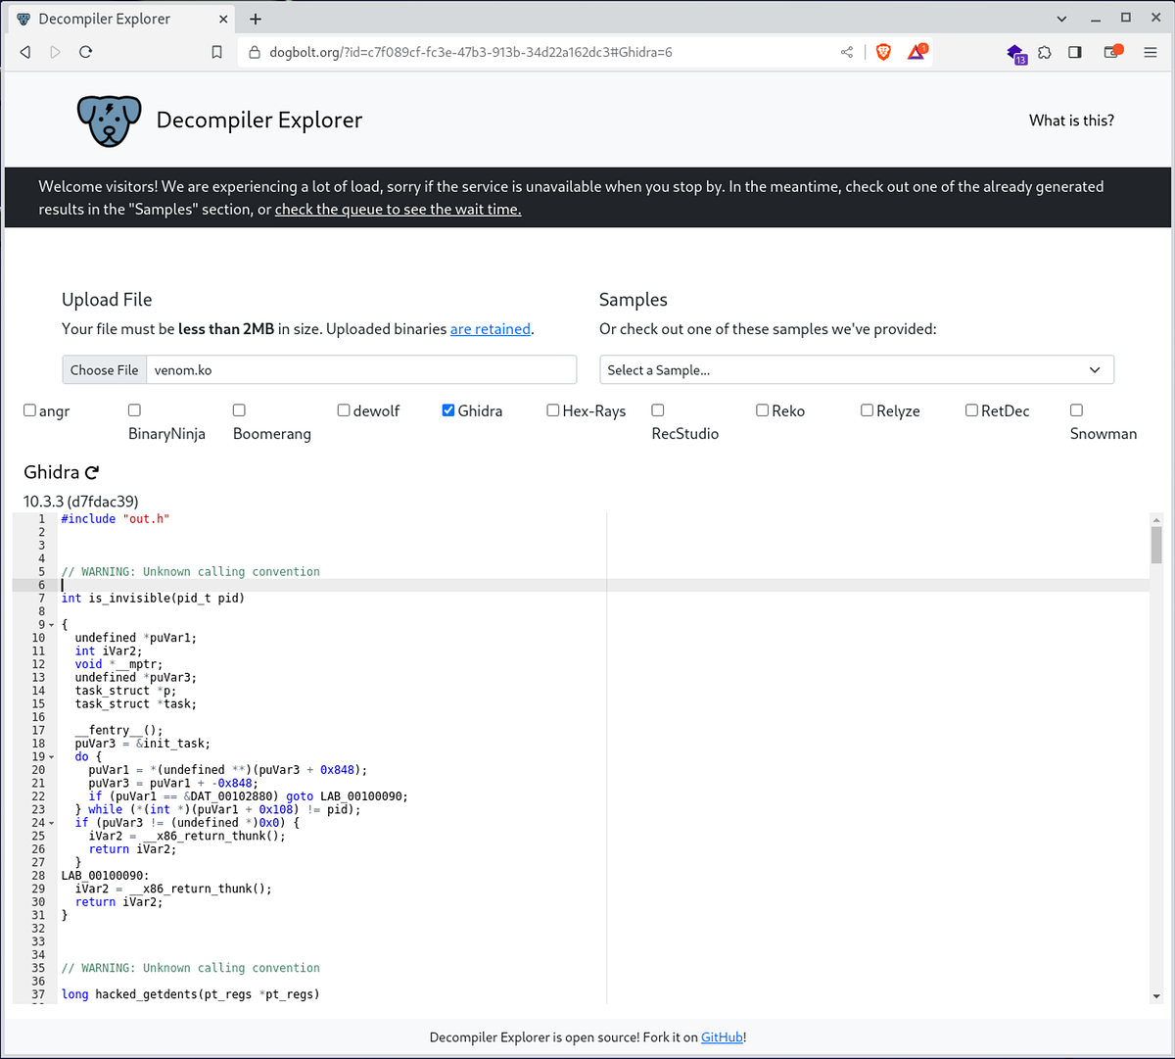
Task: Open the Brave Shields lion icon
Action: click(883, 52)
